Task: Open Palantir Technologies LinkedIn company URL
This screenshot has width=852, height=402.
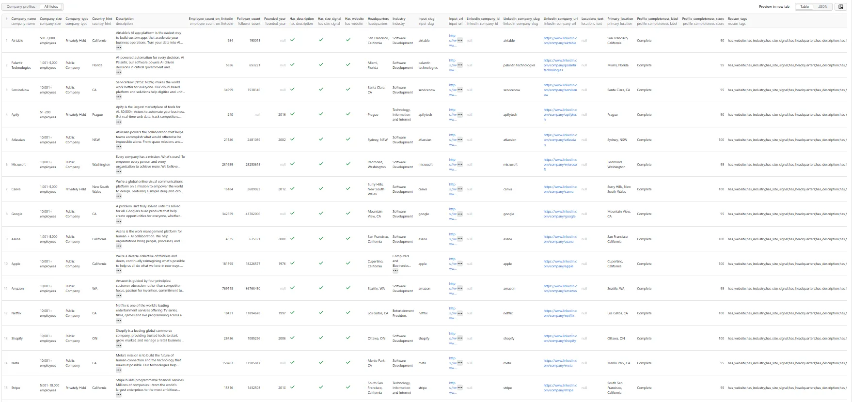Action: 560,65
